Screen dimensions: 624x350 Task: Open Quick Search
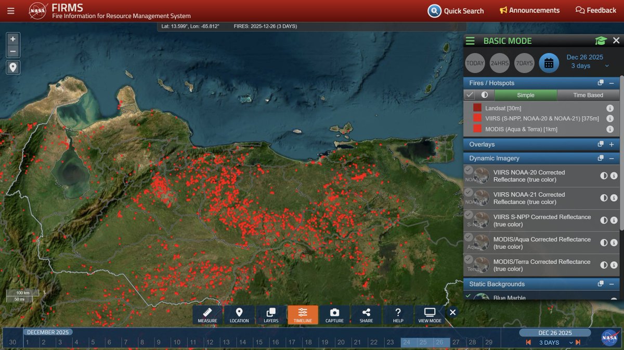tap(456, 11)
